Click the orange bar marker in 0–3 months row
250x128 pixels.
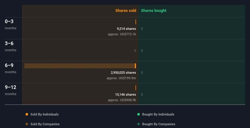136,22
